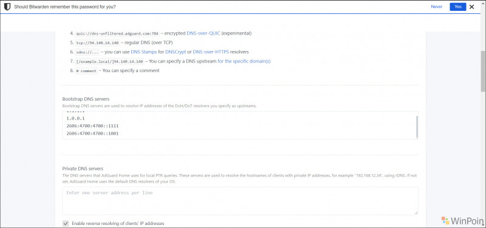Viewport: 486px width, 228px height.
Task: Dismiss the Bitwarden notification bar
Action: pos(472,7)
